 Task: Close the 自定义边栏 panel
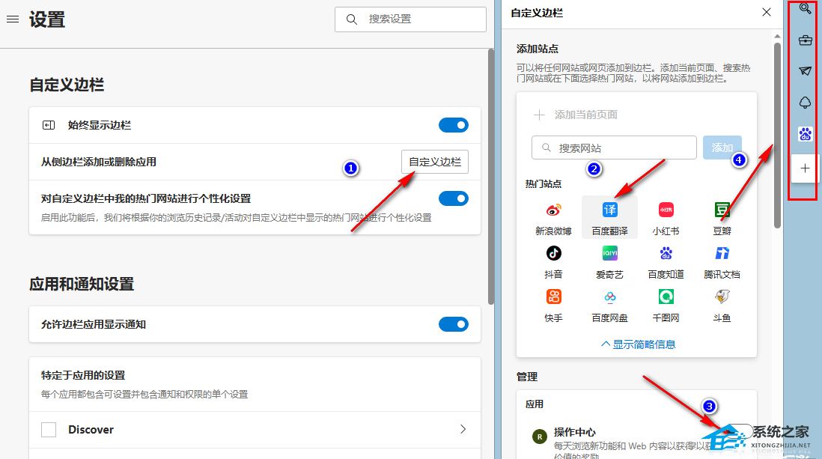pyautogui.click(x=766, y=12)
